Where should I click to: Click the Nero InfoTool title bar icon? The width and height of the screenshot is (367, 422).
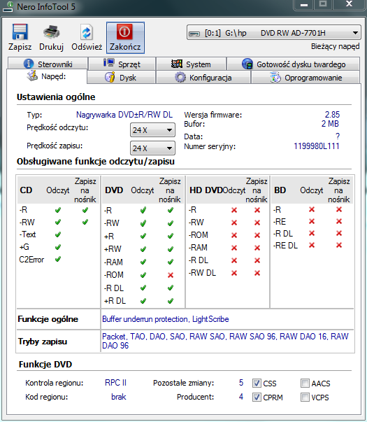[8, 6]
